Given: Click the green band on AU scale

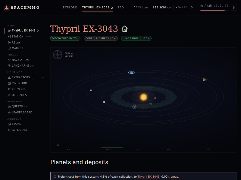Looking at the screenshot, I should coord(112,148).
